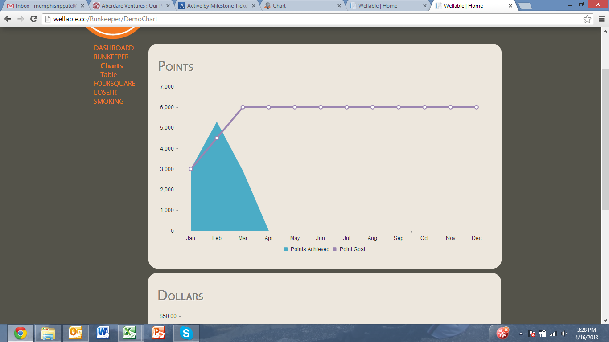Switch to the inactive Wellable Home tab

tap(387, 6)
